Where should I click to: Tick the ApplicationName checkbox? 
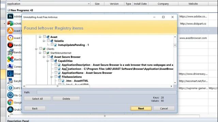[56, 72]
